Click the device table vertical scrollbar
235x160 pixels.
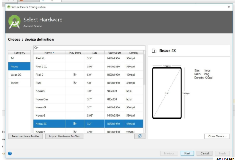144,70
